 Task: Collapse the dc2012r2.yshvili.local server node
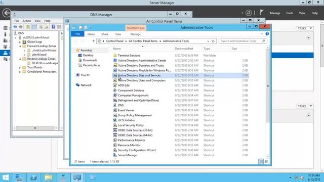[x=16, y=38]
